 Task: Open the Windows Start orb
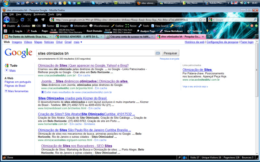point(6,3)
